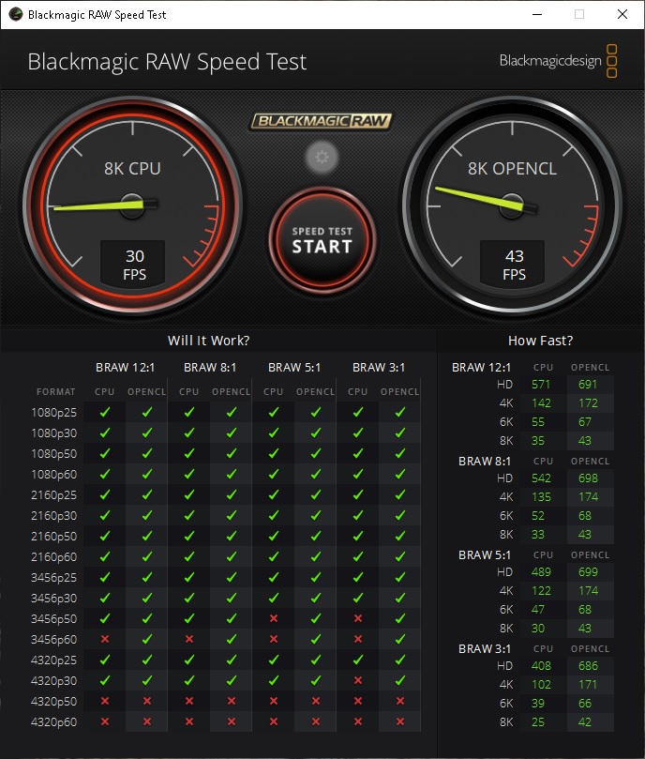Click 4320p25 BRAW 12:1 CPU checkmark

pyautogui.click(x=104, y=660)
